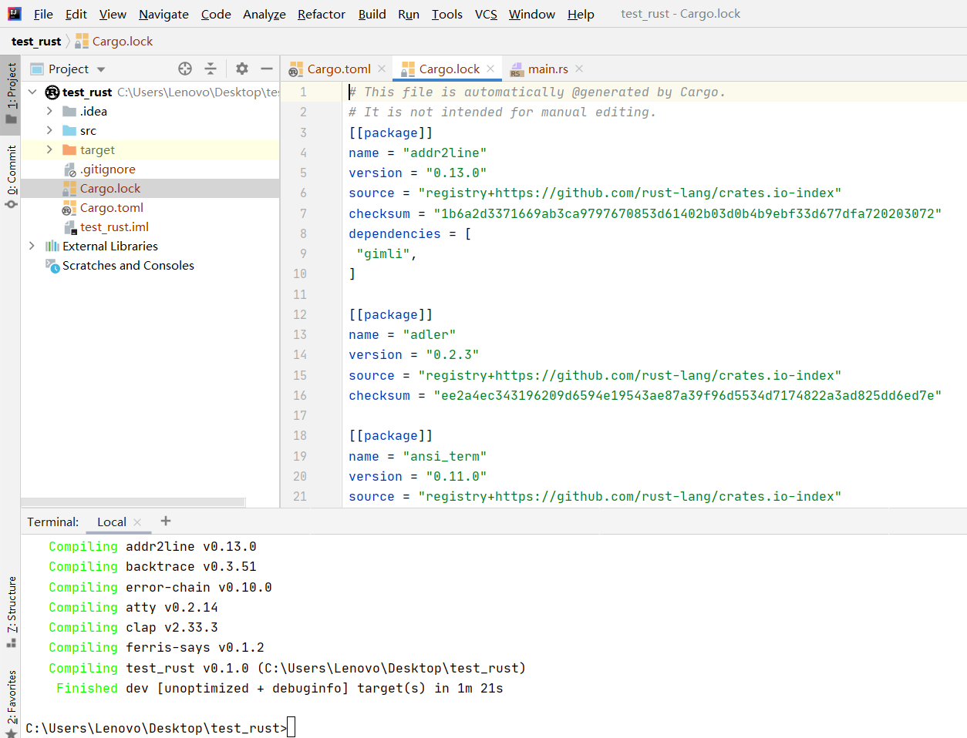967x738 pixels.
Task: Toggle the 2: Favorites side tab
Action: [x=11, y=703]
